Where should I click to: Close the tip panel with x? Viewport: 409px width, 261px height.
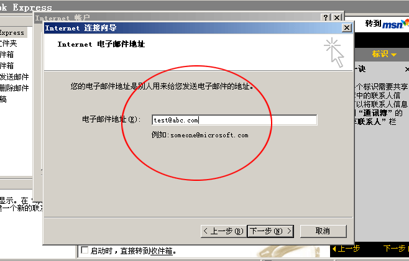(407, 70)
